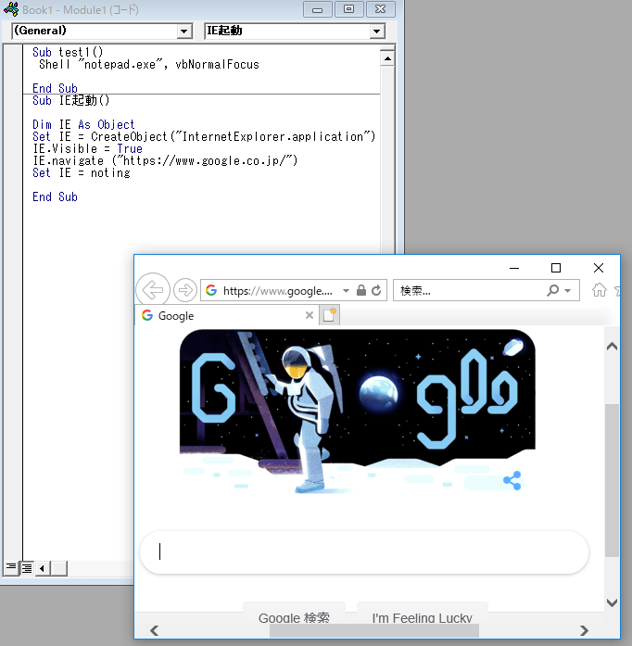The image size is (632, 646).
Task: Click the 'Set IE = noting' line
Action: click(x=82, y=172)
